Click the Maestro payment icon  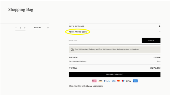coord(123,81)
